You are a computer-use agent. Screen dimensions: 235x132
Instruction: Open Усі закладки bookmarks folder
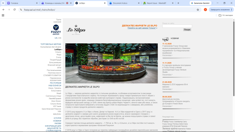(226, 15)
